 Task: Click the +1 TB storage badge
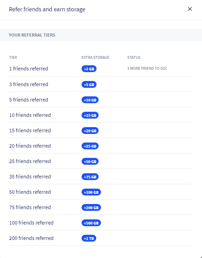point(89,238)
